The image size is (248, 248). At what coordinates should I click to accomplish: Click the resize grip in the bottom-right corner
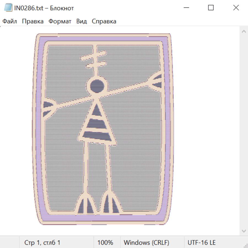pos(246,246)
